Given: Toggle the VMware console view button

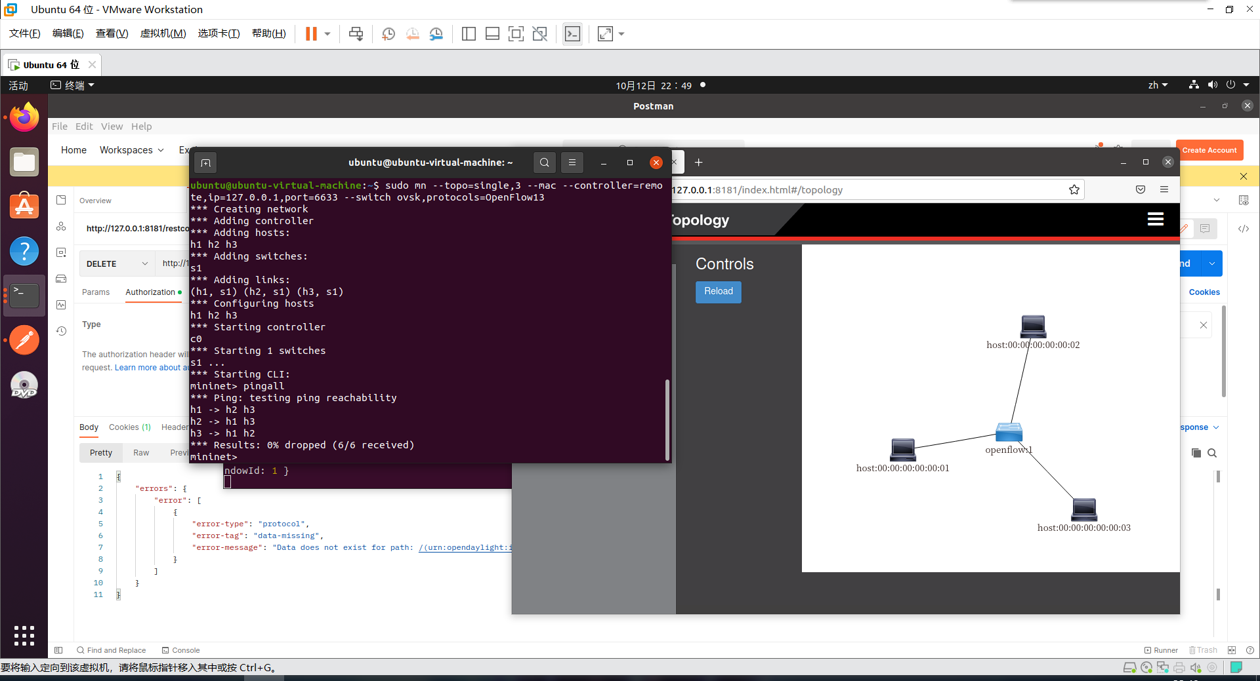Looking at the screenshot, I should click(x=572, y=34).
